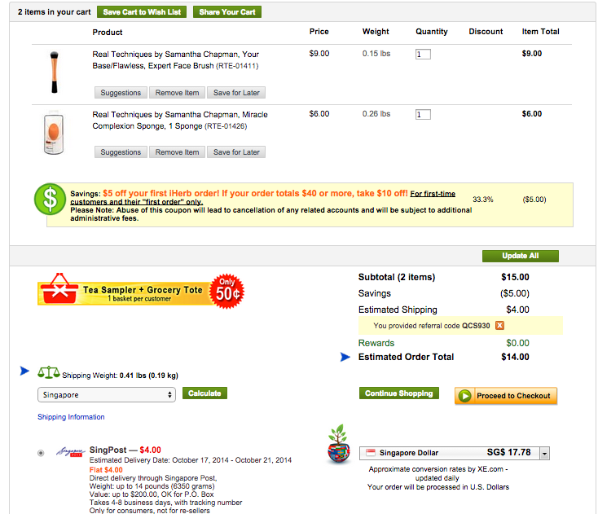Click the globe plant currency icon
Screen dimensions: 598x514
[x=338, y=444]
